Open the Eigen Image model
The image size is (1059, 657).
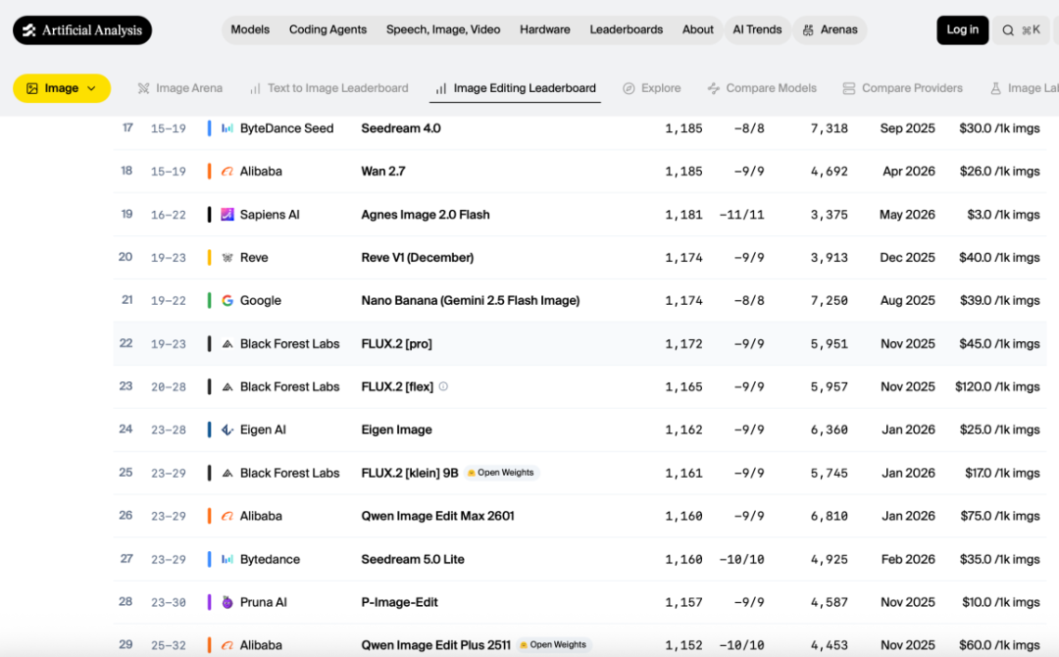pos(396,430)
